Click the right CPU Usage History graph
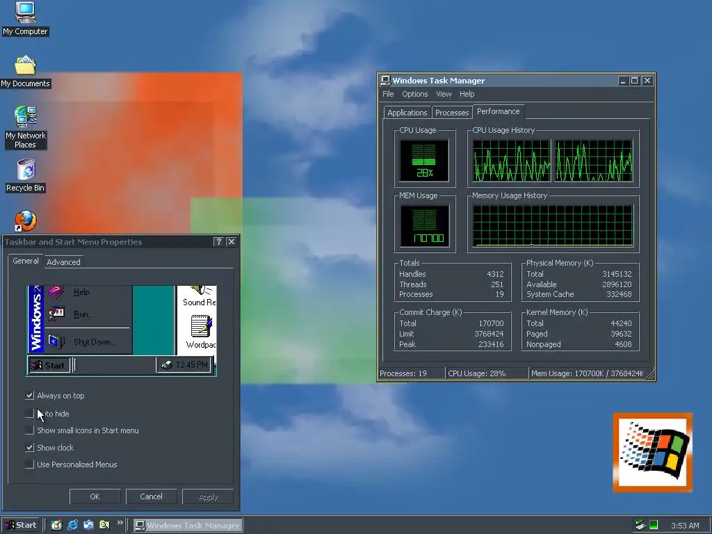The width and height of the screenshot is (712, 534). point(594,161)
